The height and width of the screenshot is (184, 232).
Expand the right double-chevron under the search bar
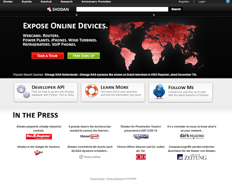pos(154,15)
